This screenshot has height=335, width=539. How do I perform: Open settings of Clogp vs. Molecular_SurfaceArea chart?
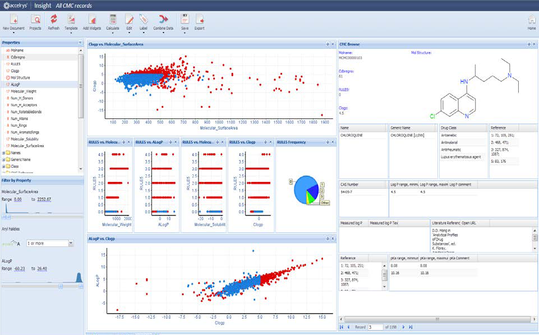(x=328, y=44)
